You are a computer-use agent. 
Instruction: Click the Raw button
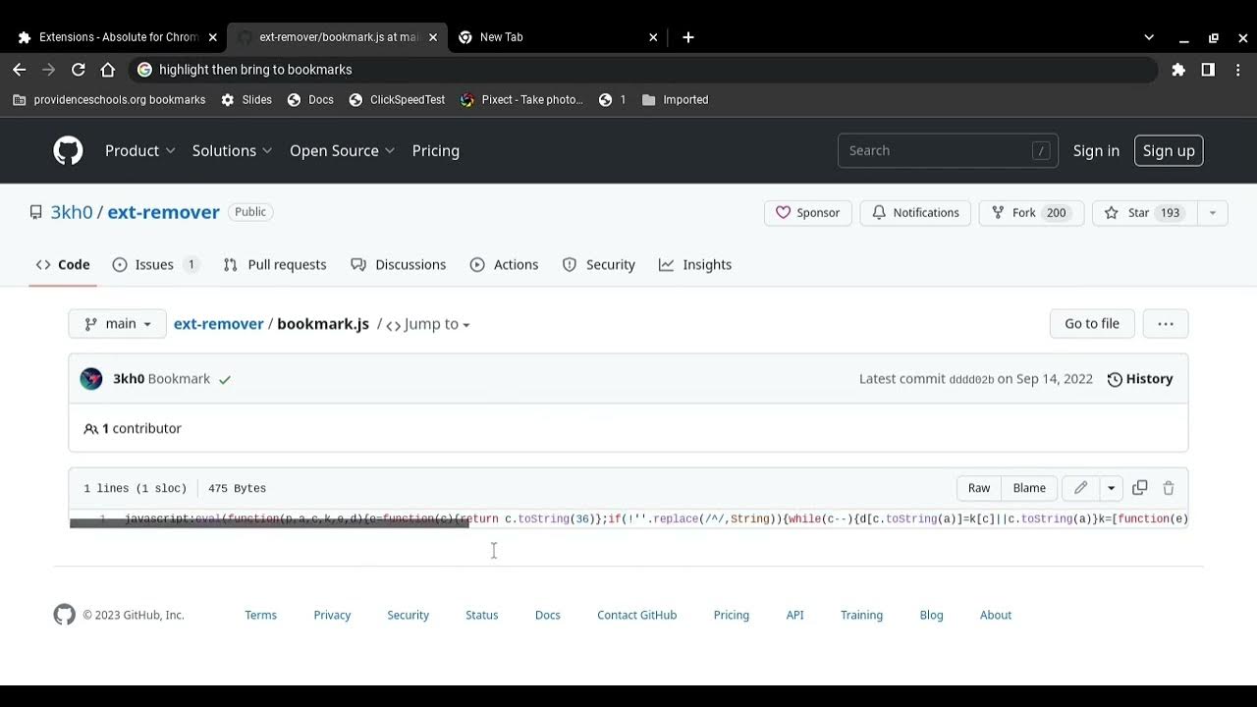coord(979,488)
